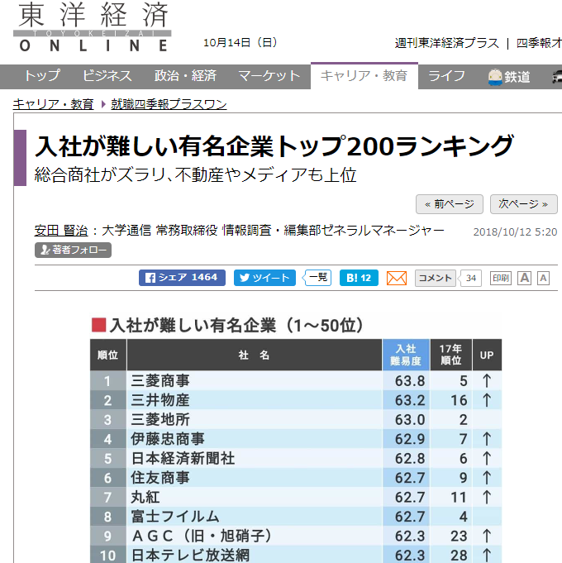Viewport: 562px width, 563px height.
Task: Go to the previous page (前ページ)
Action: 449,204
